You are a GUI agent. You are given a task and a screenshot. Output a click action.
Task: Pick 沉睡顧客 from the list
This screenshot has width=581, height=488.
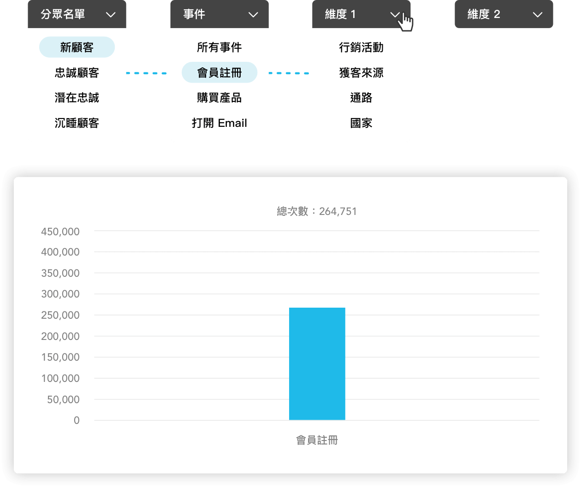tap(77, 123)
